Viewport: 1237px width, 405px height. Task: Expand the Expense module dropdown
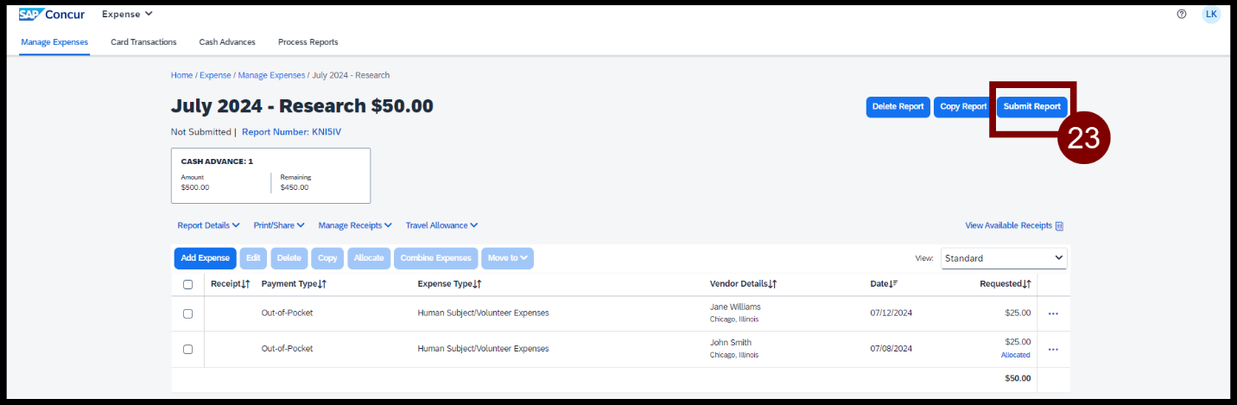pos(127,14)
